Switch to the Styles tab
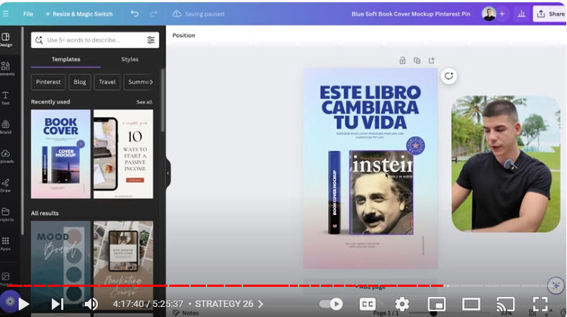The height and width of the screenshot is (317, 567). tap(130, 59)
